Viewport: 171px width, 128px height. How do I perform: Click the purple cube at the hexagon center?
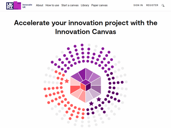point(86,85)
